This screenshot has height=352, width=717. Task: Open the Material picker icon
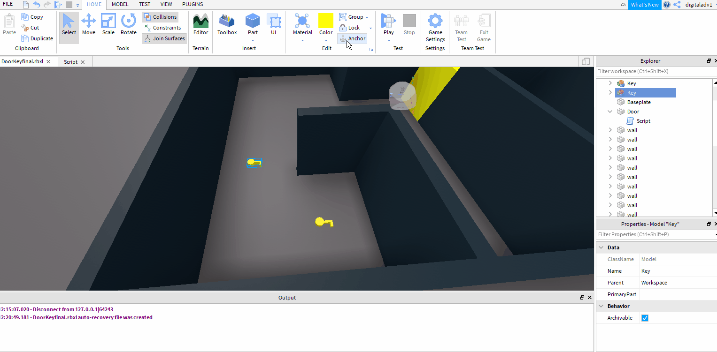click(302, 21)
